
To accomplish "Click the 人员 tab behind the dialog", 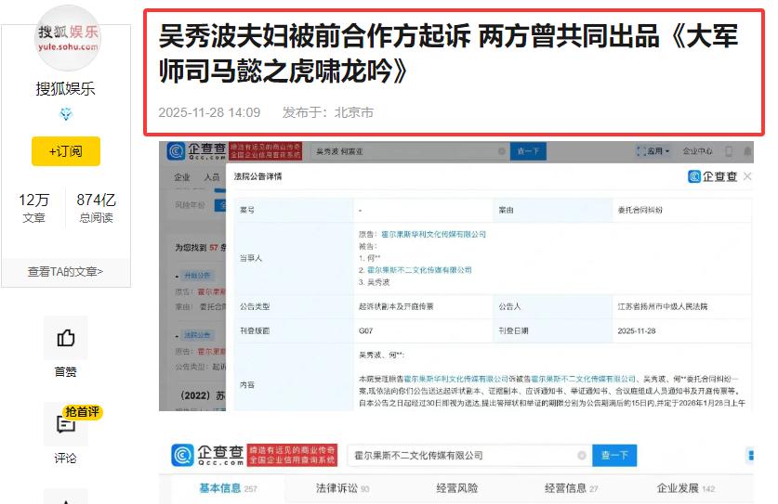I will click(x=212, y=177).
